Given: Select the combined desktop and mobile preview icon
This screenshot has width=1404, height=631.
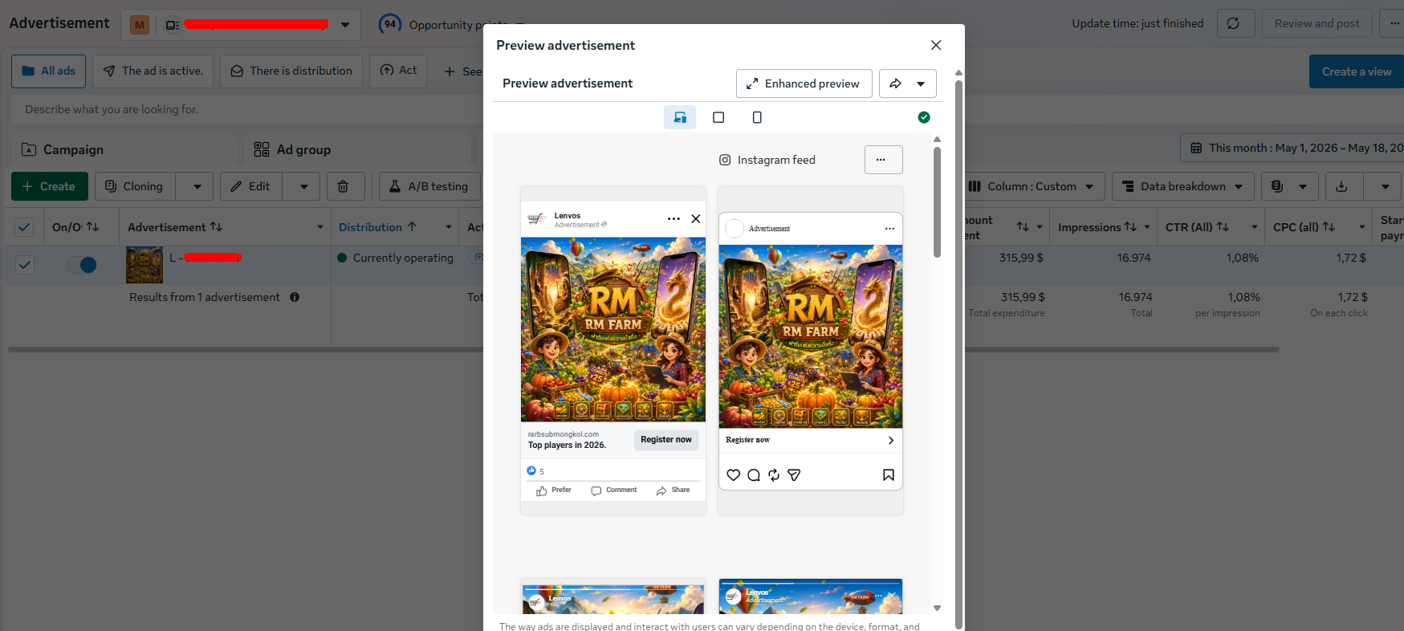Looking at the screenshot, I should pyautogui.click(x=680, y=117).
